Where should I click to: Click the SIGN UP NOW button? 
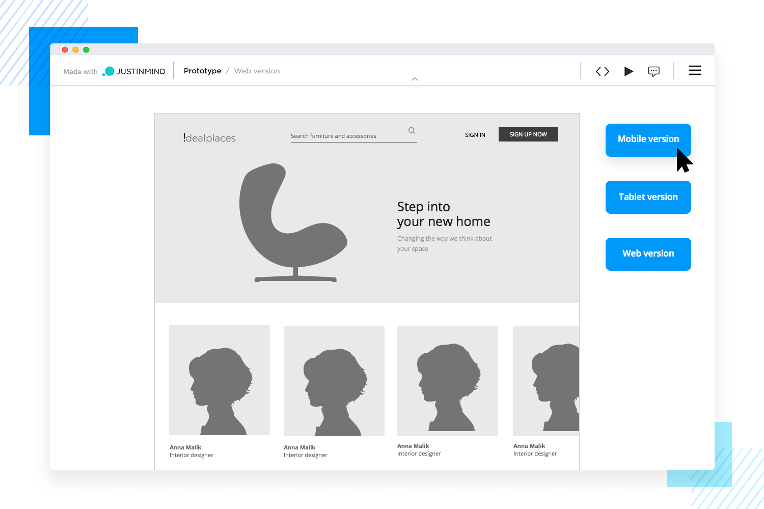coord(528,134)
